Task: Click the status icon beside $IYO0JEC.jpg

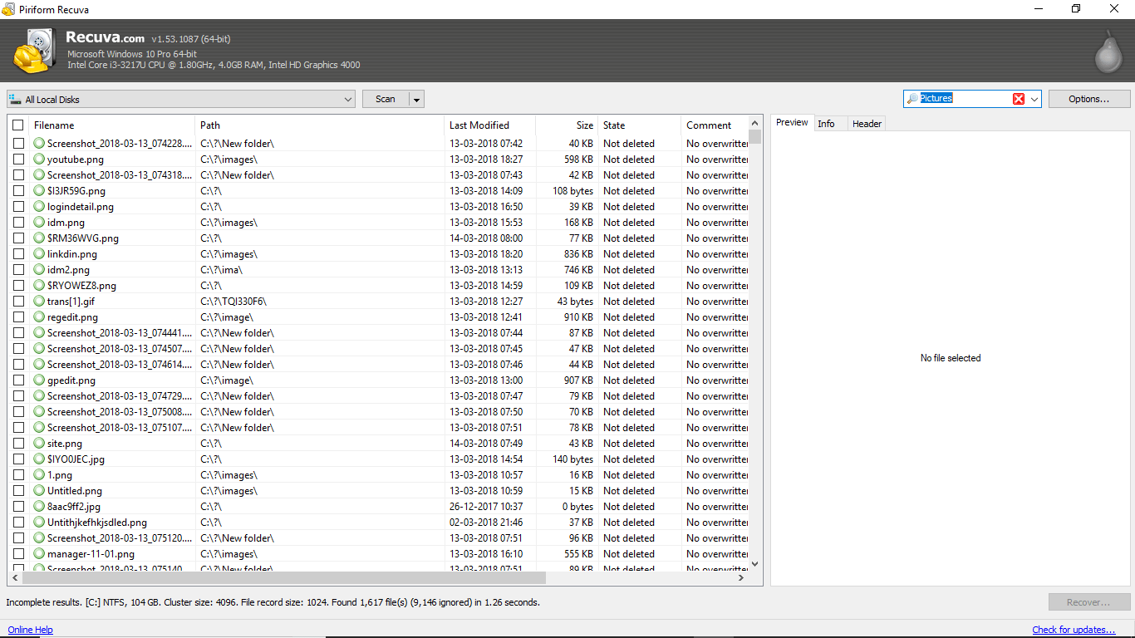Action: click(x=39, y=459)
